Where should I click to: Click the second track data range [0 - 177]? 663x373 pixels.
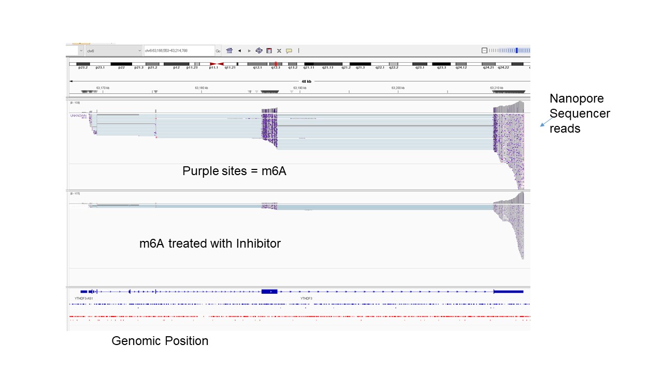click(x=75, y=193)
